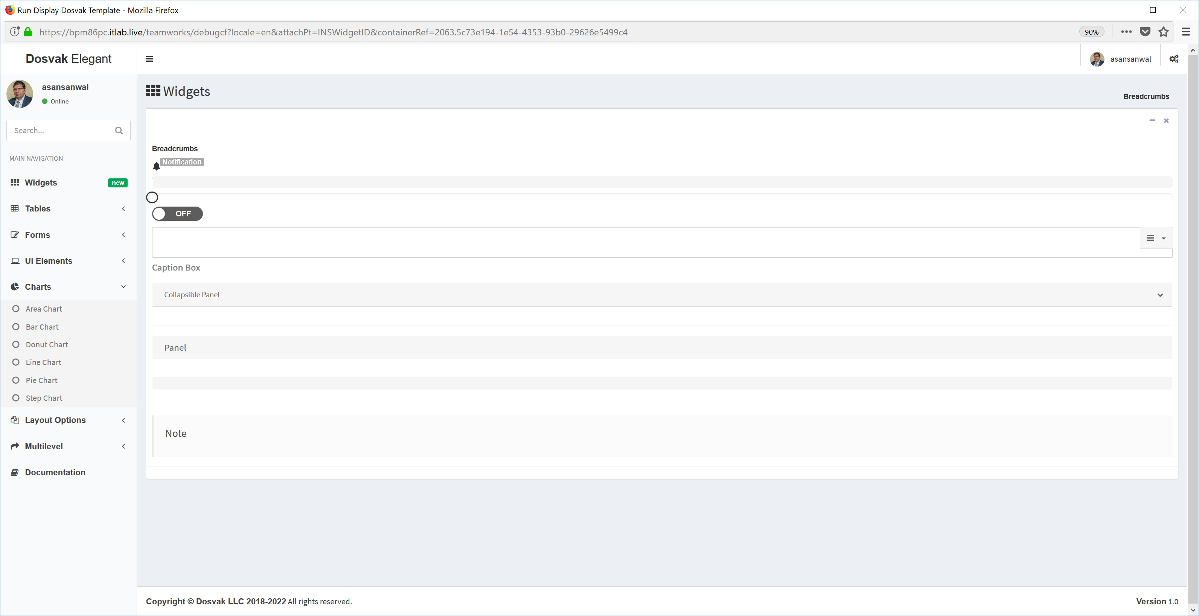
Task: Click Charts pie icon in sidebar
Action: coord(15,287)
